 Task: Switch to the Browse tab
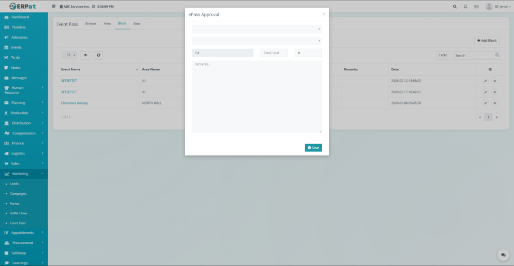(91, 24)
